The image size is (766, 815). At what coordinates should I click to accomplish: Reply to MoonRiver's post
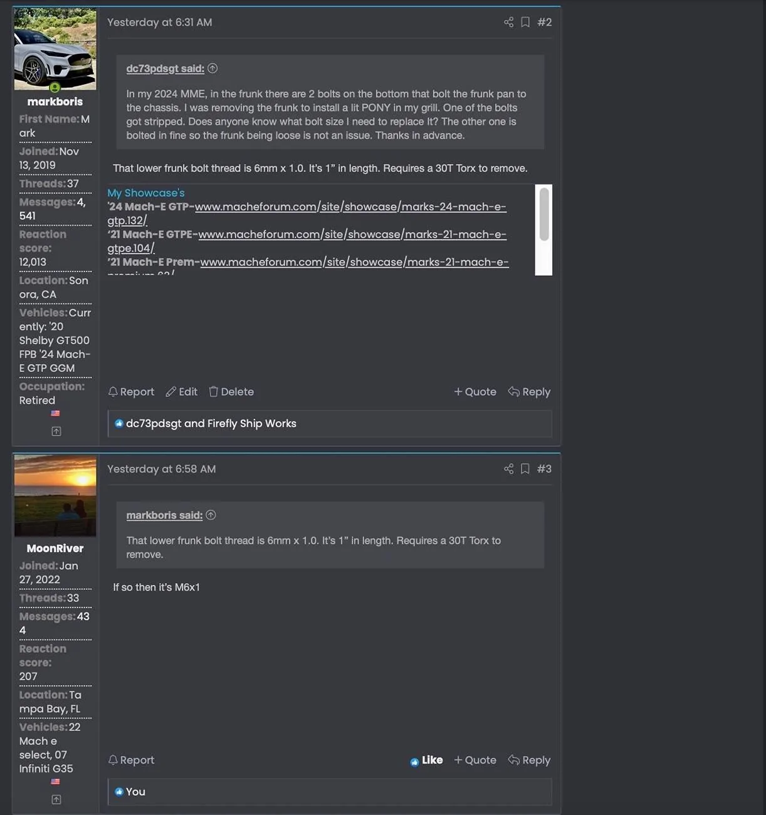coord(529,760)
